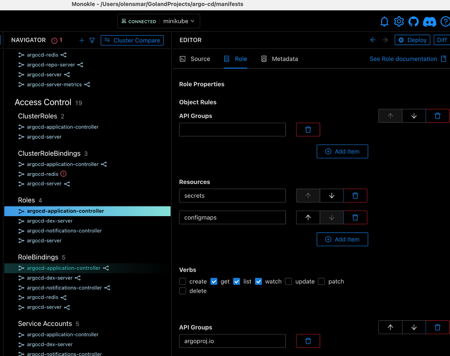Open the notifications bell icon
This screenshot has width=450, height=356.
click(384, 21)
